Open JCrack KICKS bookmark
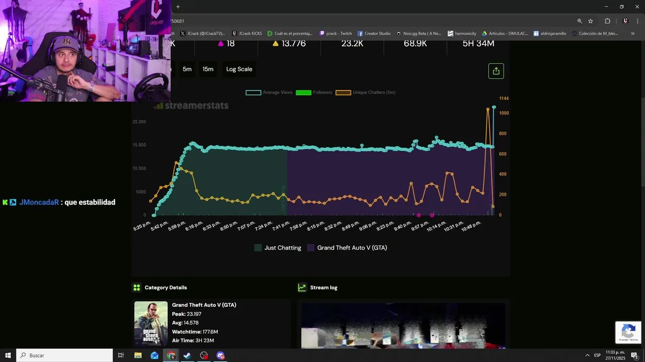Image resolution: width=645 pixels, height=362 pixels. click(247, 34)
